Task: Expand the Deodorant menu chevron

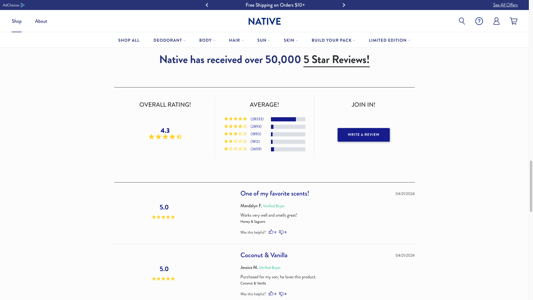Action: click(185, 41)
